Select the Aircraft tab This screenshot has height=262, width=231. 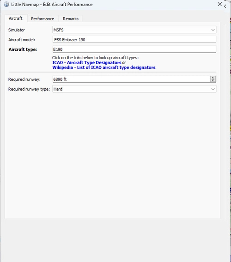click(16, 18)
